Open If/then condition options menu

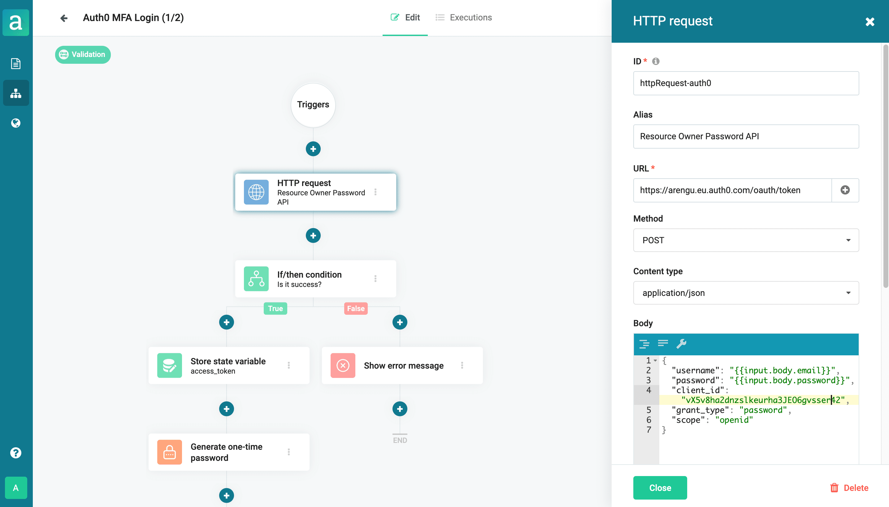click(375, 279)
